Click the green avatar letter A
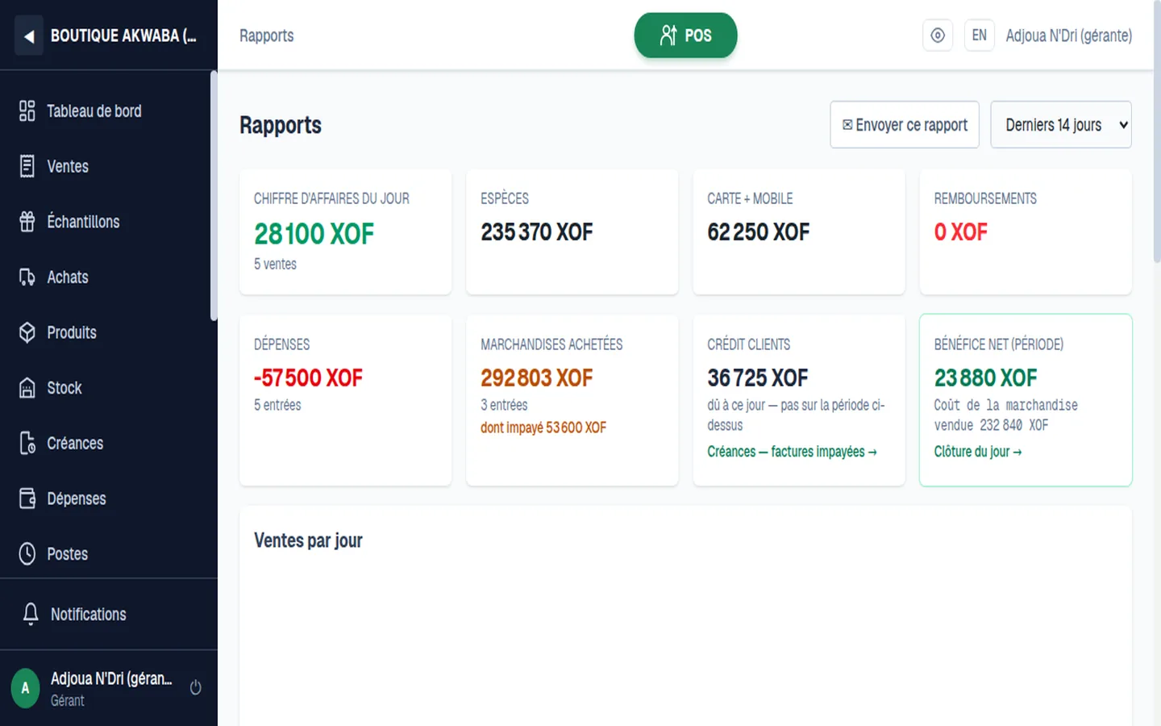The width and height of the screenshot is (1161, 726). tap(25, 688)
